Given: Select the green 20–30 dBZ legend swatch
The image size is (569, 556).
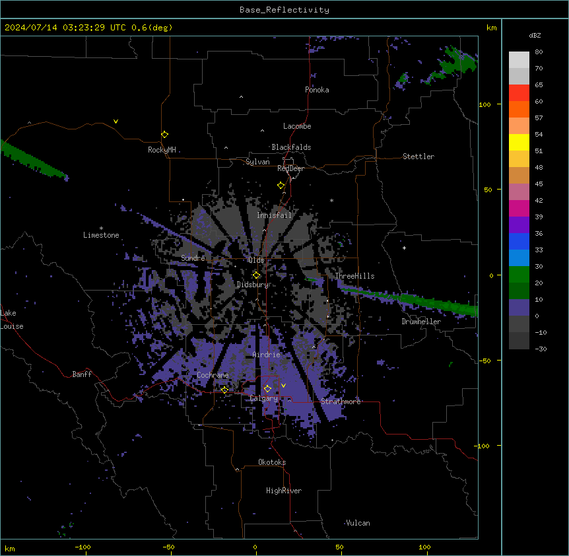Looking at the screenshot, I should tap(519, 275).
